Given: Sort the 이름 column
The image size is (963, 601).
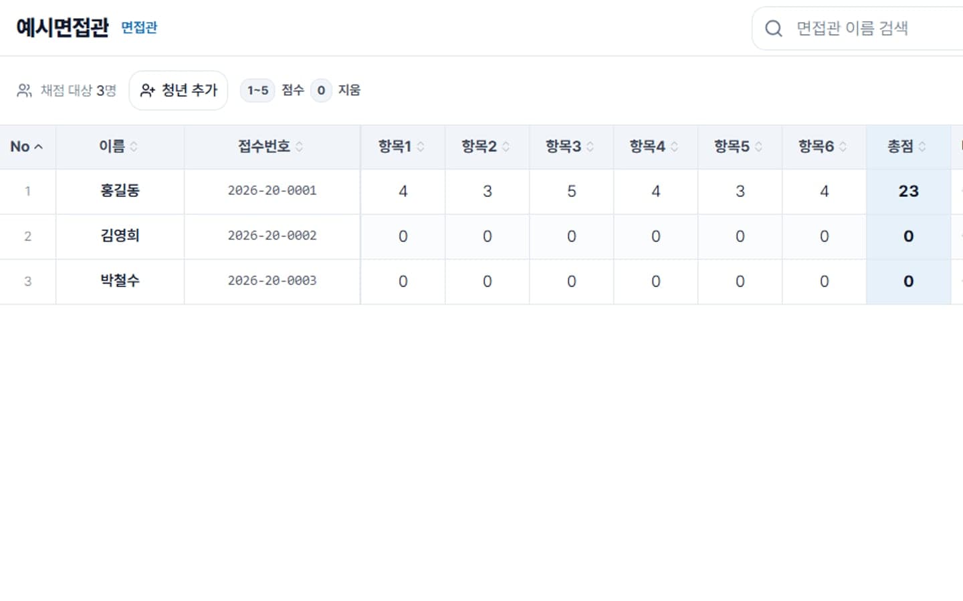Looking at the screenshot, I should 134,147.
